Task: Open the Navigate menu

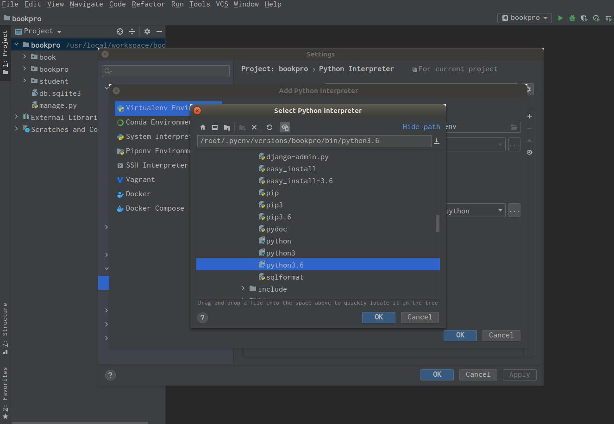Action: [x=86, y=4]
